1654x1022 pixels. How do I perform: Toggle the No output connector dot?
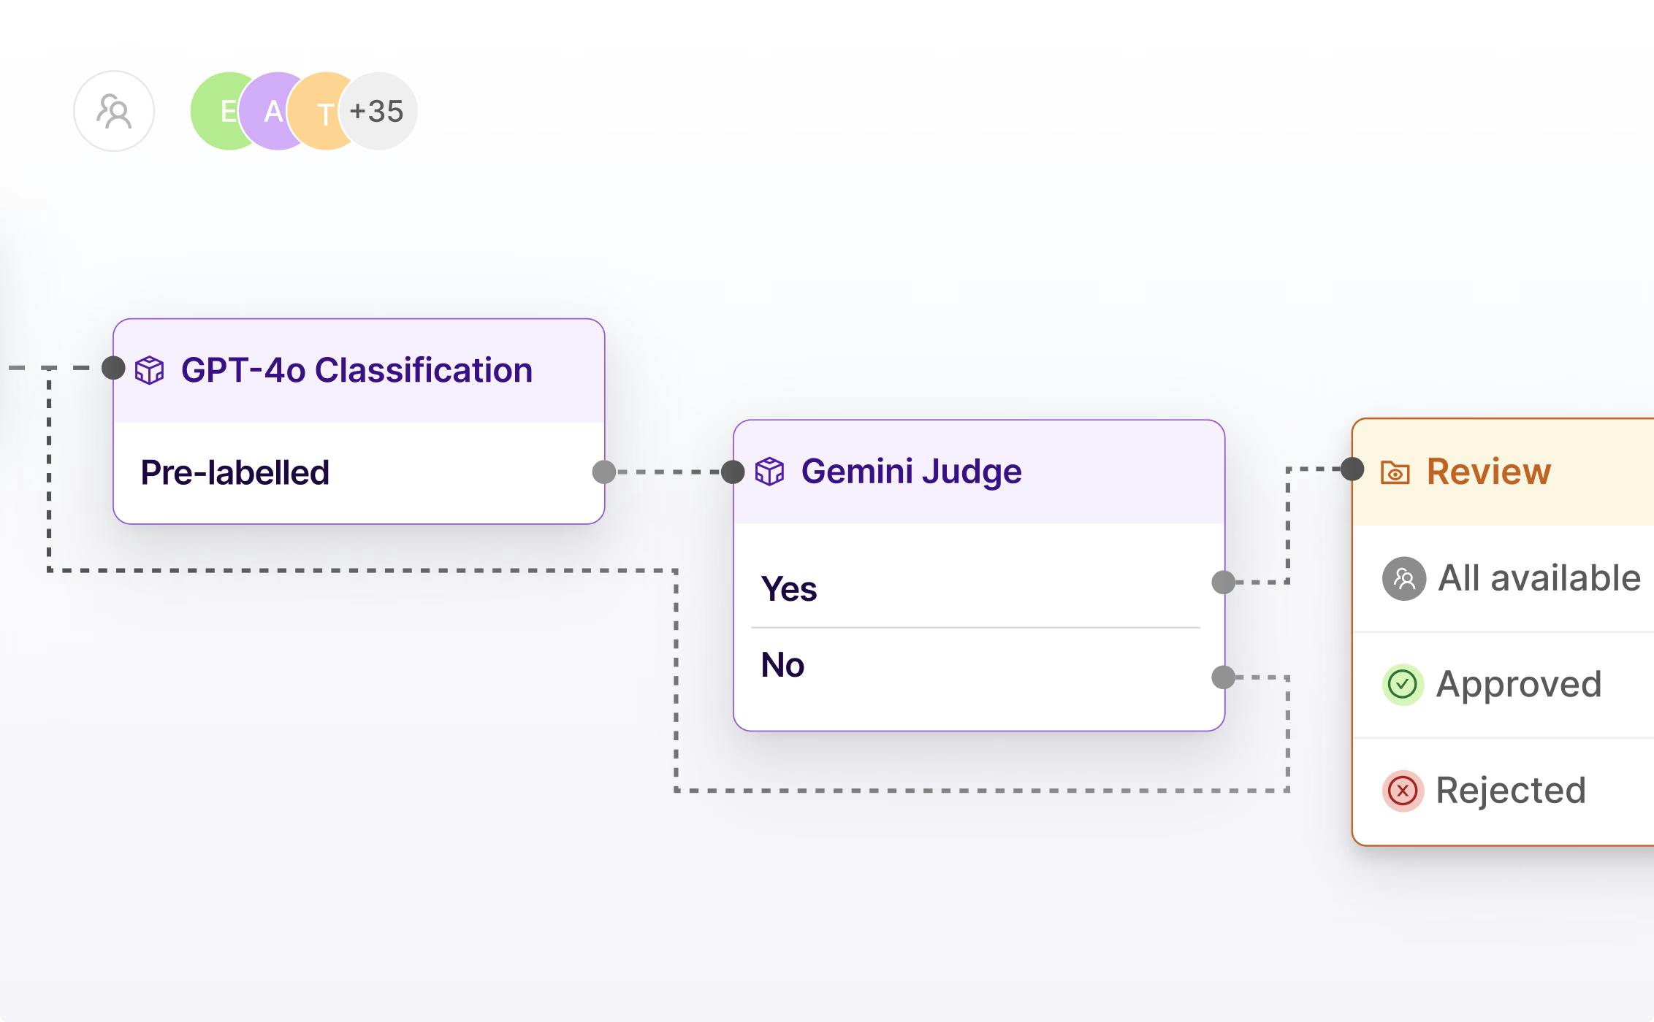1224,675
